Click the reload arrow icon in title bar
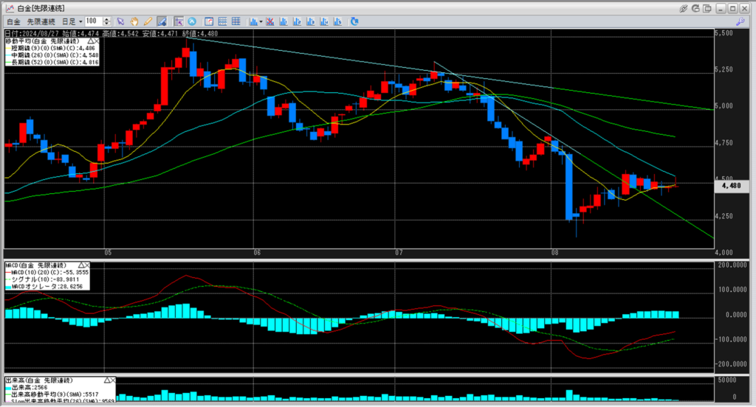756x407 pixels. click(x=695, y=8)
